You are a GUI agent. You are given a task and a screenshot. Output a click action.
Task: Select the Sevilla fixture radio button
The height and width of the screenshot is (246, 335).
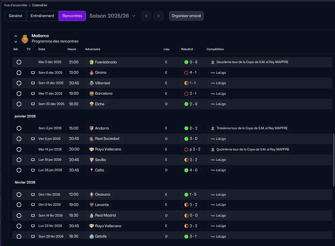pos(19,160)
